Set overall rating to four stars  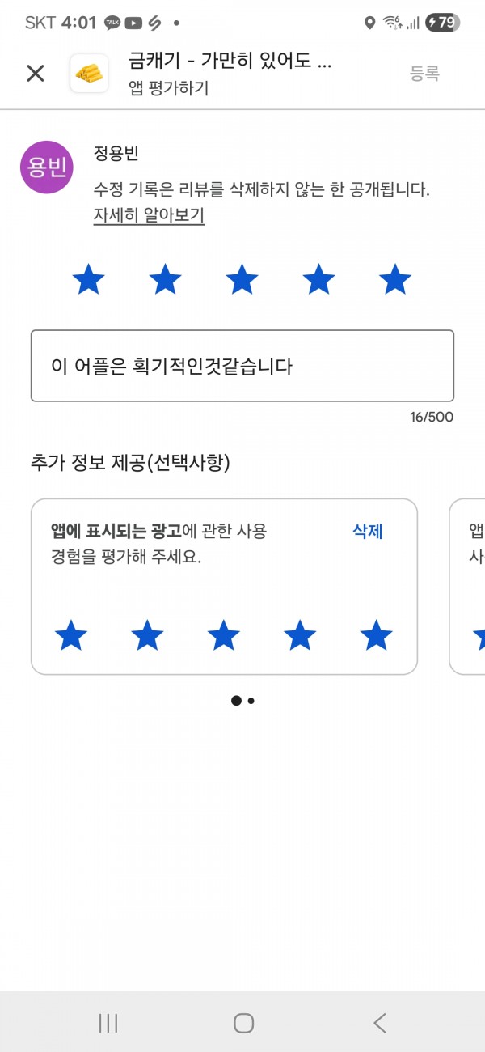(318, 280)
